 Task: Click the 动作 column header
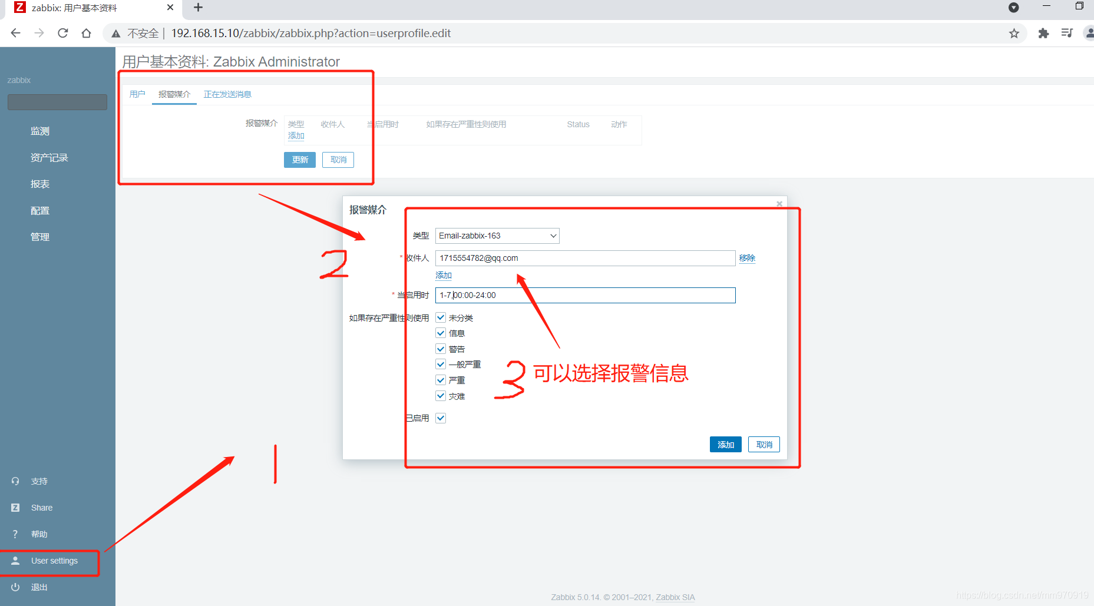click(x=619, y=124)
